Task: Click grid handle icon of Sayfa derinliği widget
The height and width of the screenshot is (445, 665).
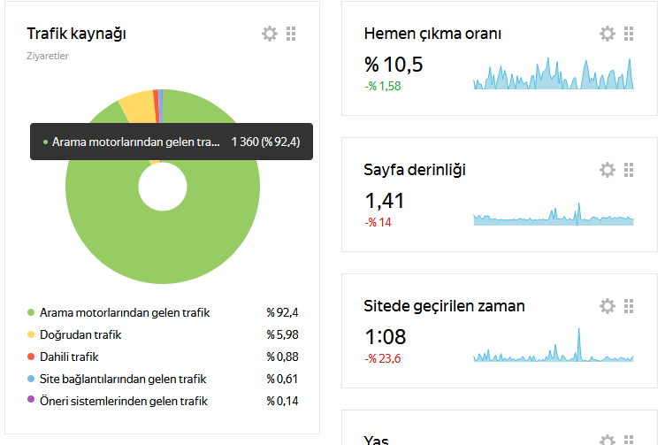Action: click(629, 170)
